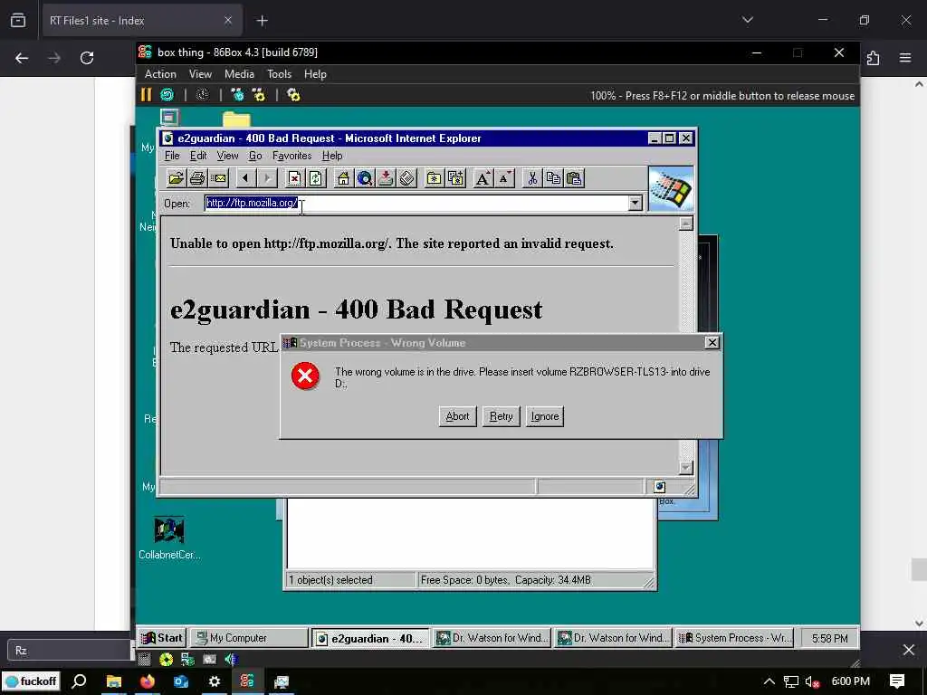927x695 pixels.
Task: Open the Favorites menu in Internet Explorer
Action: coord(291,156)
